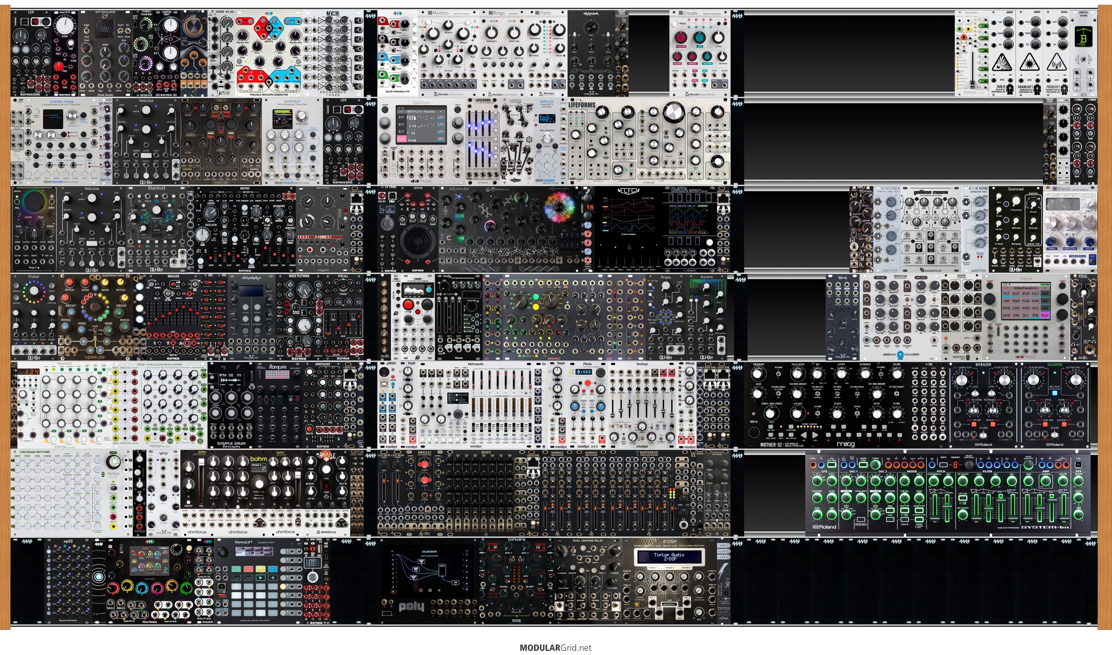The width and height of the screenshot is (1112, 655).
Task: Select the ADM02 Grainshift module
Action: click(1029, 53)
